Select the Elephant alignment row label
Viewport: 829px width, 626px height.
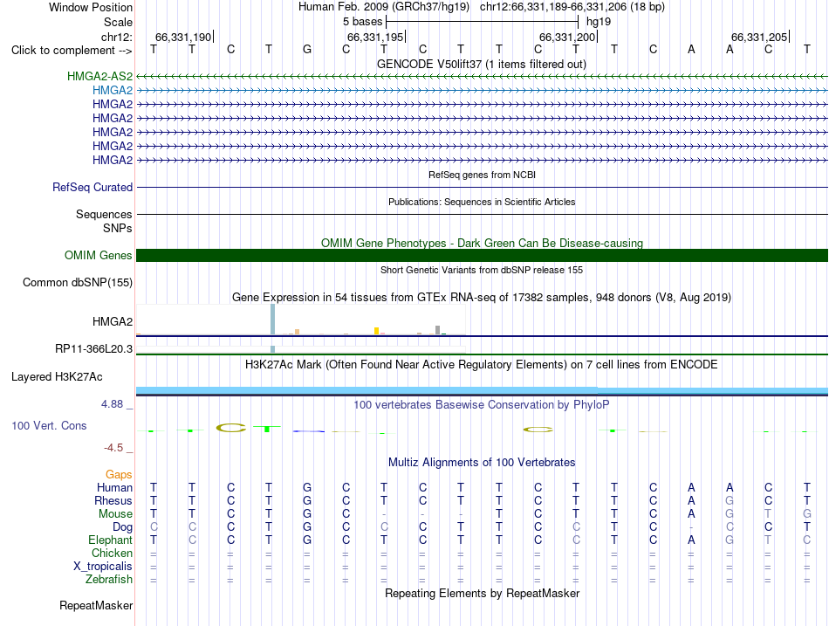tap(111, 540)
